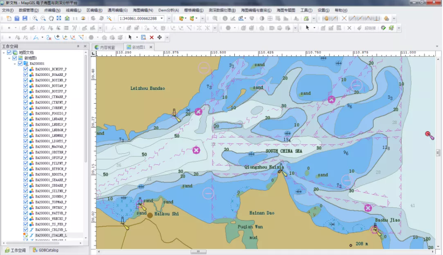Click the red X delete icon
This screenshot has height=255, width=443.
(x=152, y=37)
